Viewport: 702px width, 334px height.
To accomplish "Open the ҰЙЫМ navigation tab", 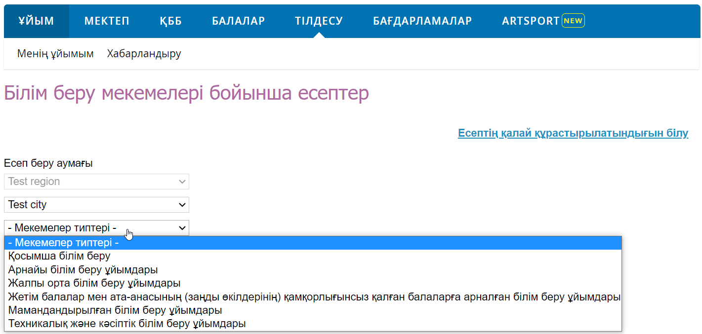I will point(36,21).
